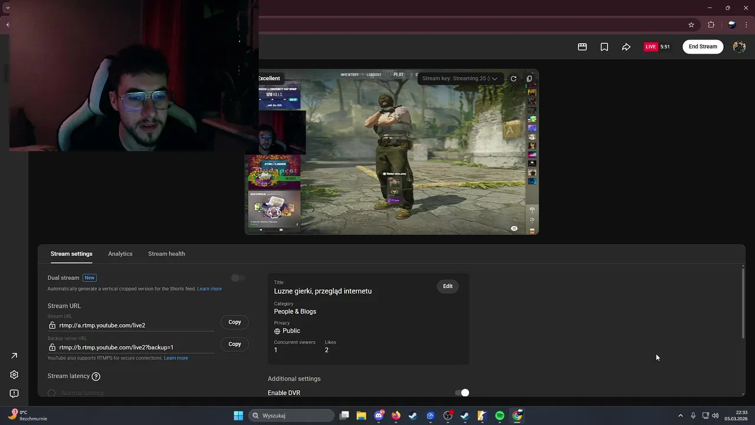Image resolution: width=755 pixels, height=425 pixels.
Task: Click the settings panel vertical scrollbar
Action: [743, 303]
